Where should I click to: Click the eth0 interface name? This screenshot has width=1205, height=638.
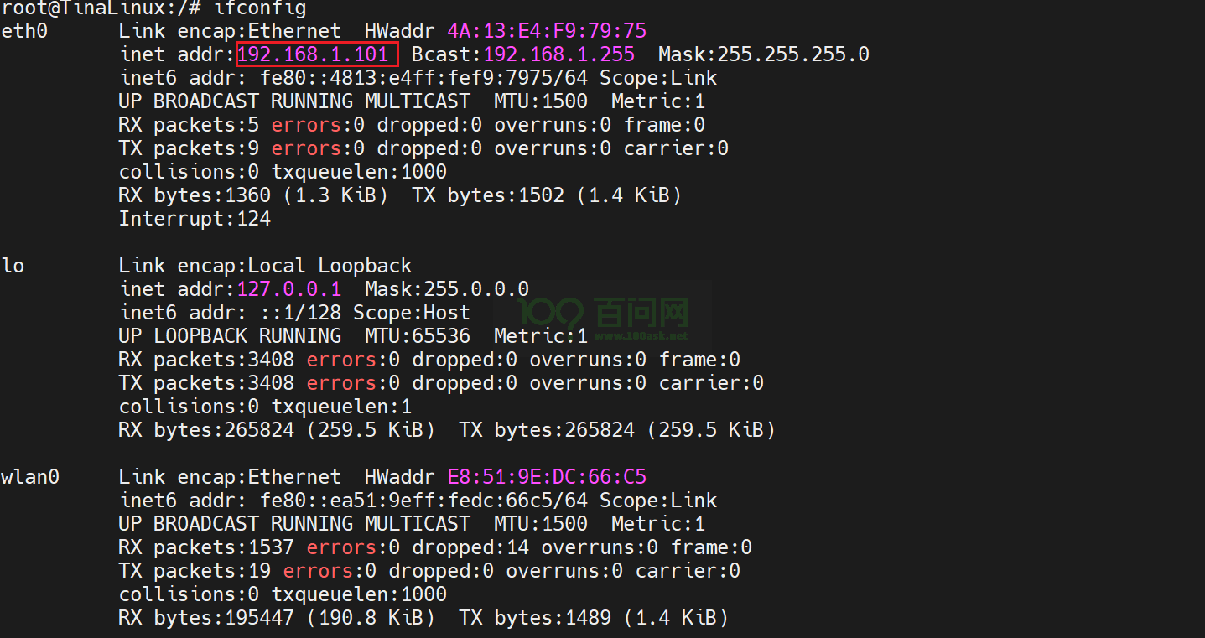(23, 32)
